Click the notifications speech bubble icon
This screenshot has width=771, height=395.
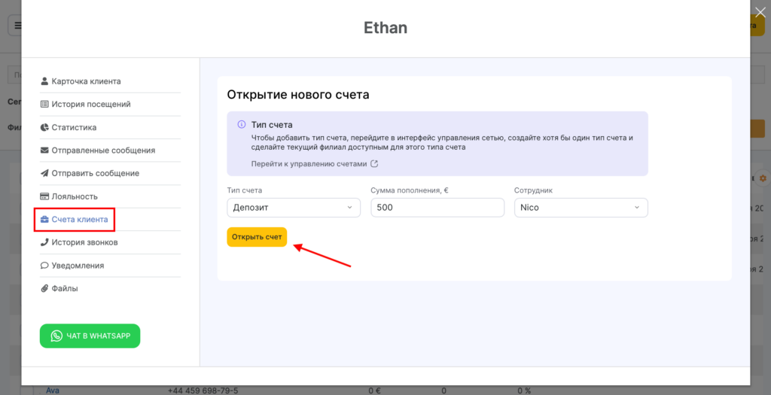pyautogui.click(x=45, y=266)
